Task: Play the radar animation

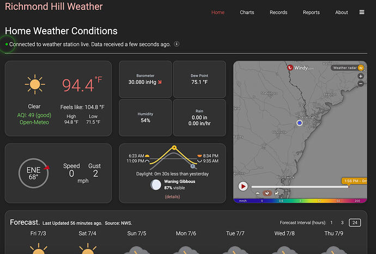Action: (243, 186)
